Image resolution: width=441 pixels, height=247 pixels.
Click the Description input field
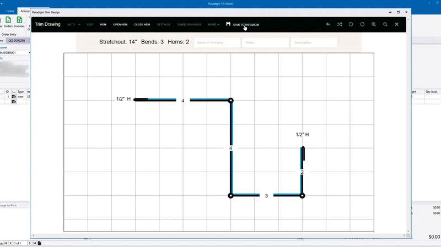pyautogui.click(x=314, y=42)
